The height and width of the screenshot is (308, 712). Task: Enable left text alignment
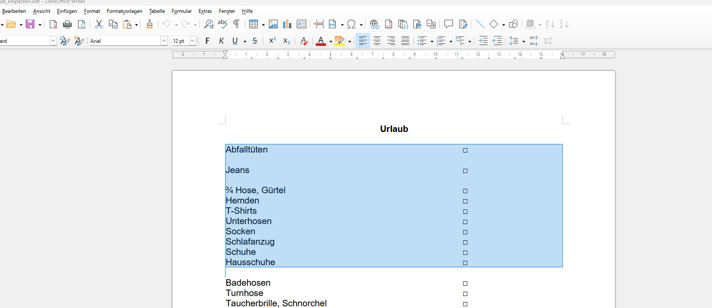point(362,41)
